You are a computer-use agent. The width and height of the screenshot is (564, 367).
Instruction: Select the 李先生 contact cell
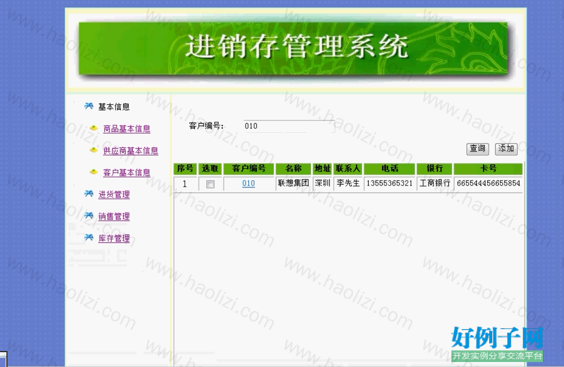[348, 183]
